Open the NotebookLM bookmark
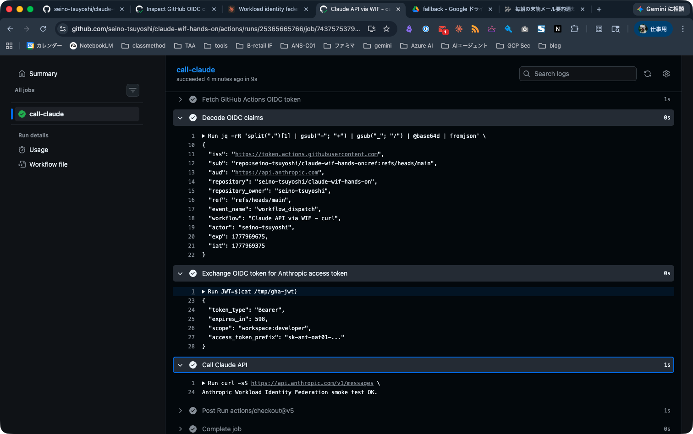 91,45
